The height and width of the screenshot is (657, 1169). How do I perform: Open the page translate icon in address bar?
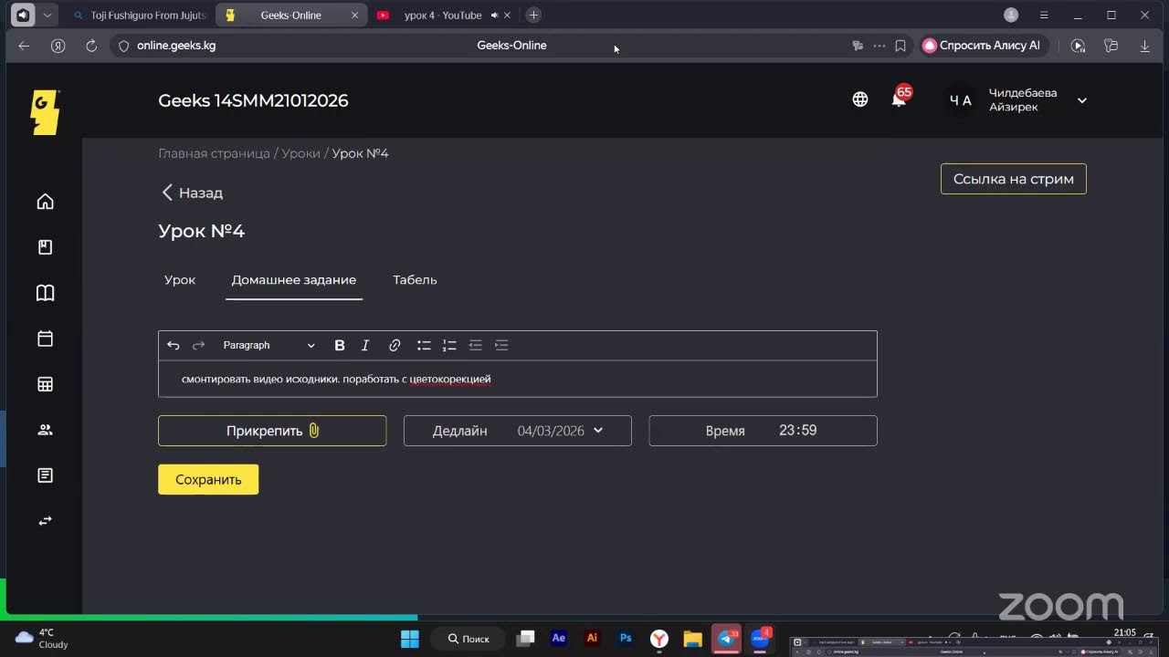click(857, 46)
